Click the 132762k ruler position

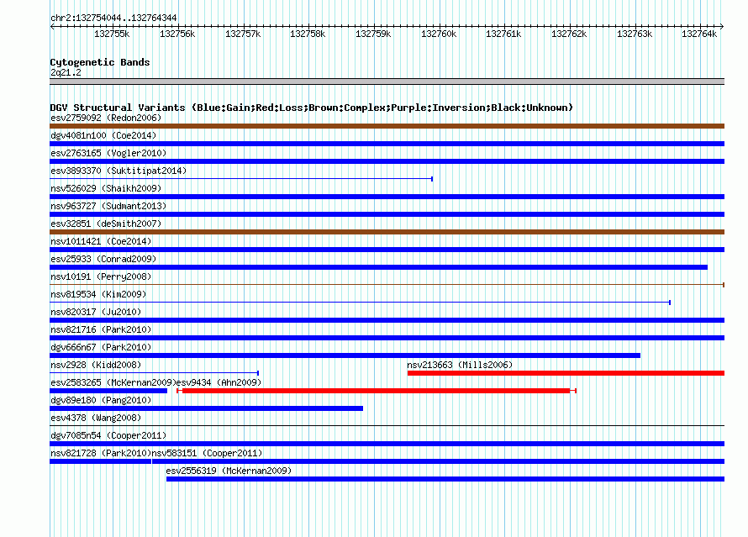569,34
